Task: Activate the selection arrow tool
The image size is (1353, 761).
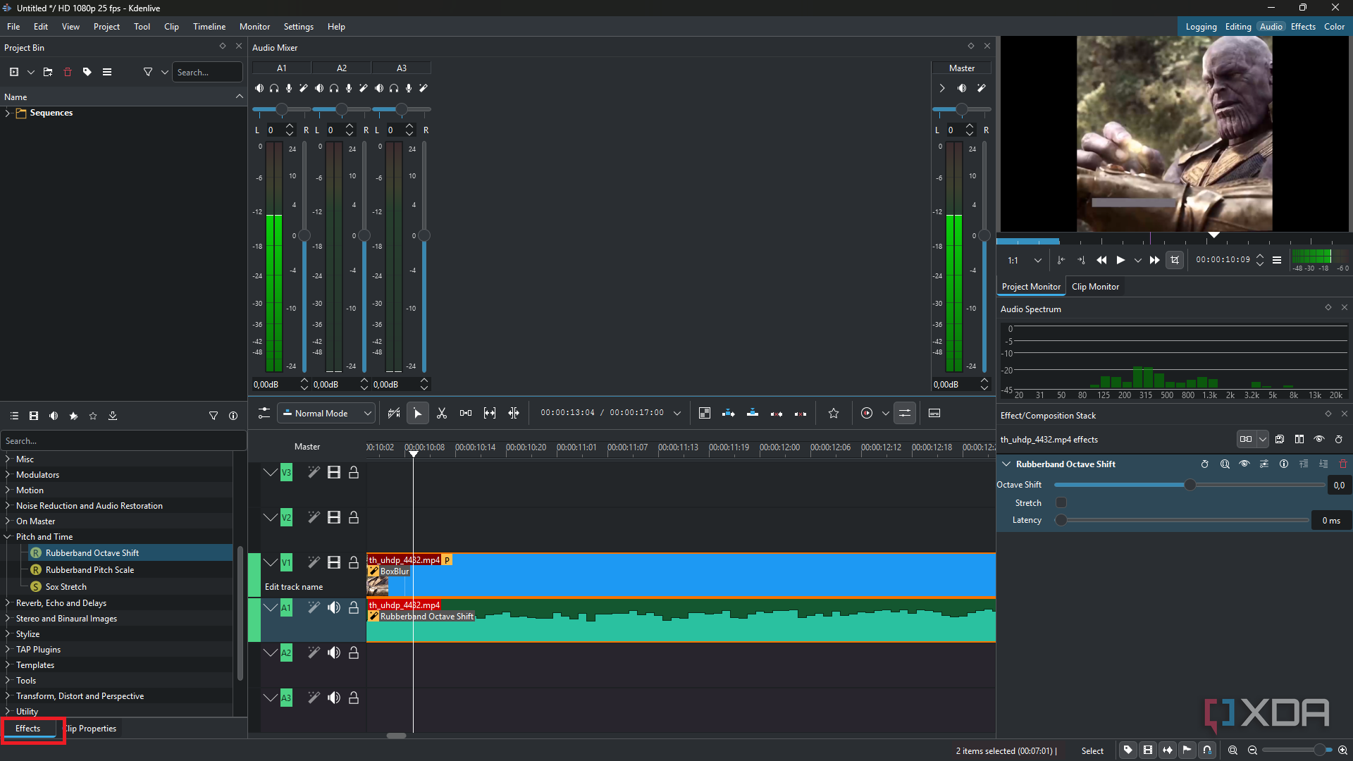Action: tap(418, 414)
